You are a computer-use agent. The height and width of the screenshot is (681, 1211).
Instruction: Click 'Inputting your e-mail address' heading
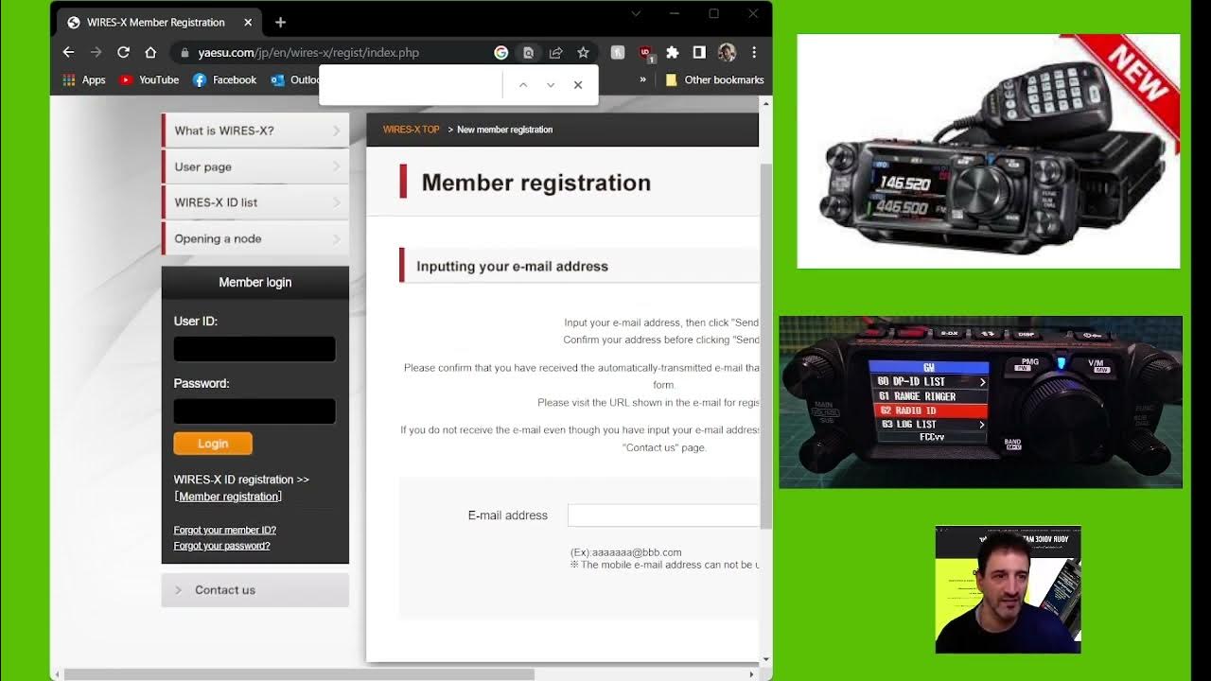512,267
